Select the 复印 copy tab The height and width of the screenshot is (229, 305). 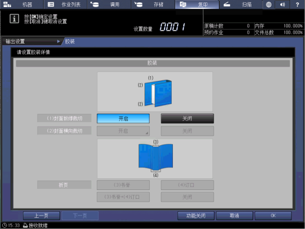tap(197, 4)
